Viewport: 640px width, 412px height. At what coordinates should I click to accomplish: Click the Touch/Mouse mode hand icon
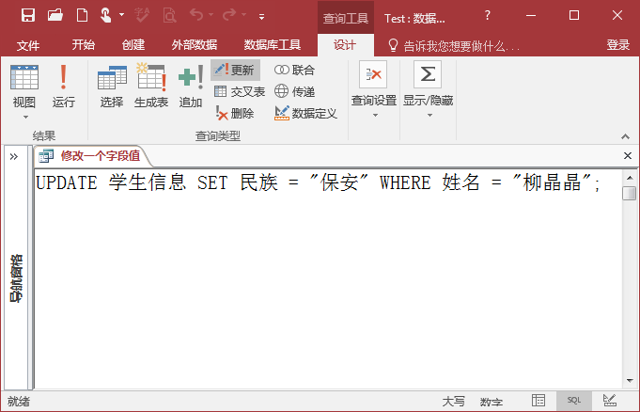click(x=105, y=16)
